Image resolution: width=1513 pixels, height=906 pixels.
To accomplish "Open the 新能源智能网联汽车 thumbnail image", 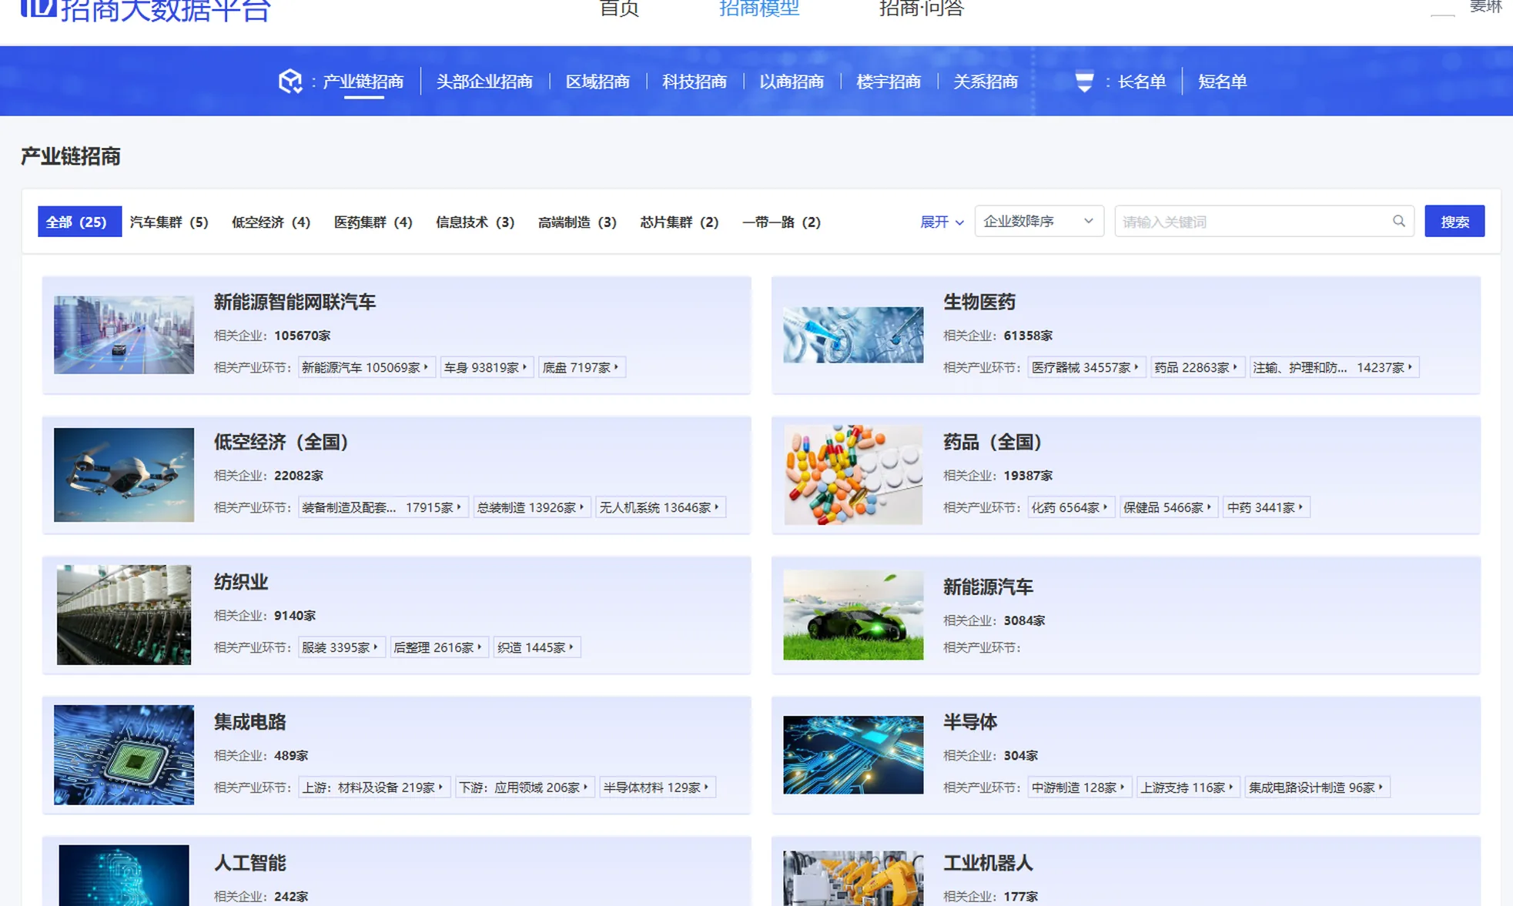I will coord(124,335).
